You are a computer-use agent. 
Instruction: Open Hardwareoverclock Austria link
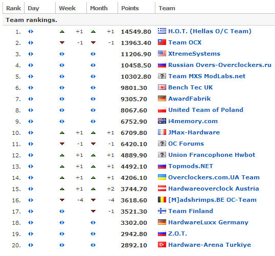coord(214,189)
